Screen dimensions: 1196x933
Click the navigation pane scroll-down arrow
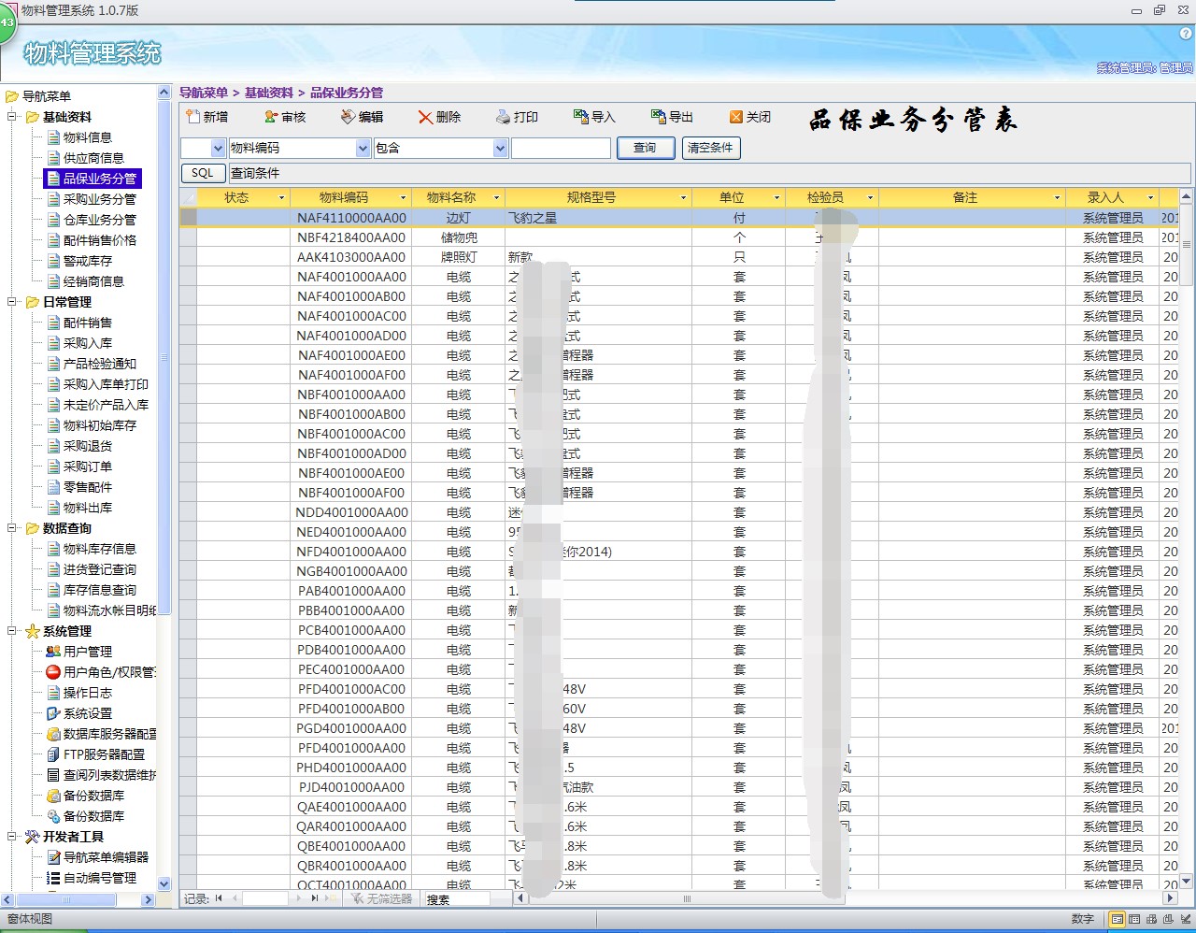164,883
